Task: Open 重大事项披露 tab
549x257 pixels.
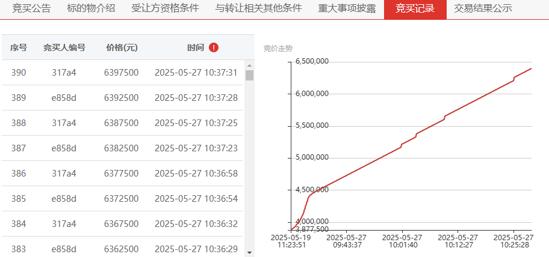Action: [347, 9]
